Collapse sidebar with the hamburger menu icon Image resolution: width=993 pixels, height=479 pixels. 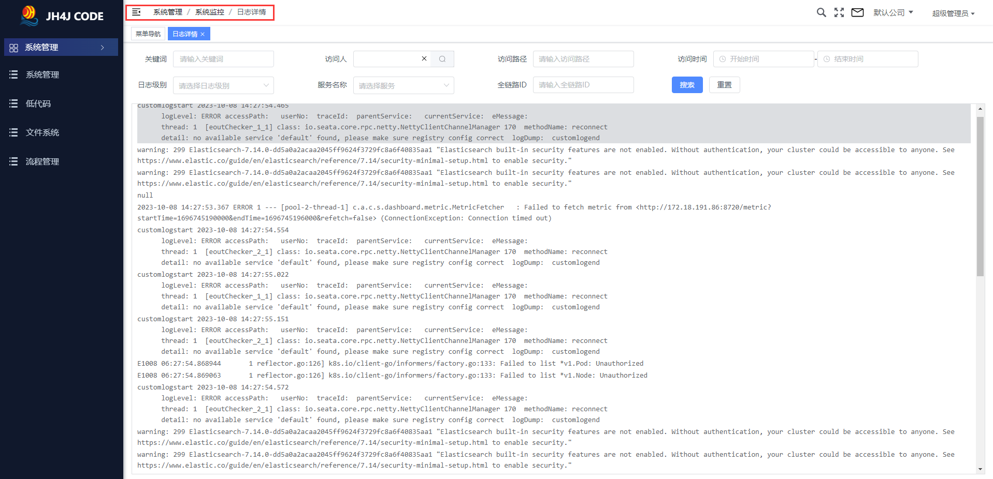tap(136, 12)
